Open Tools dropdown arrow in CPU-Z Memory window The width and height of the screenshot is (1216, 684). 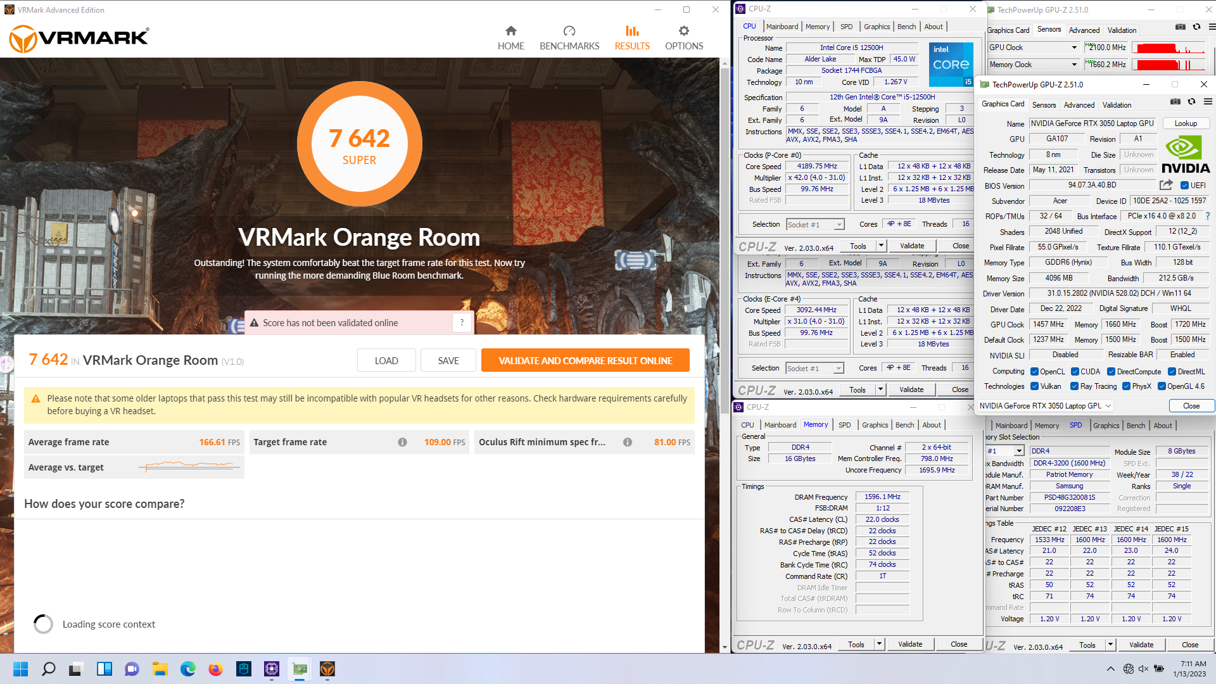pyautogui.click(x=878, y=644)
